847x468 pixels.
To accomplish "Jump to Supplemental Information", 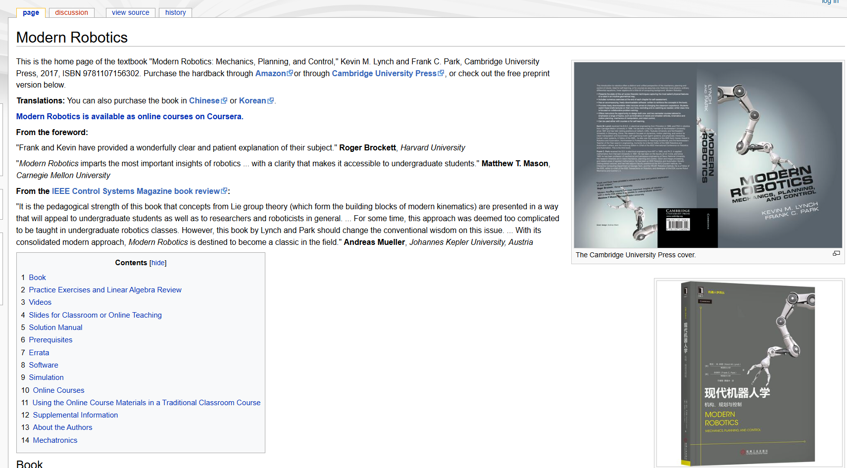I will pyautogui.click(x=75, y=415).
